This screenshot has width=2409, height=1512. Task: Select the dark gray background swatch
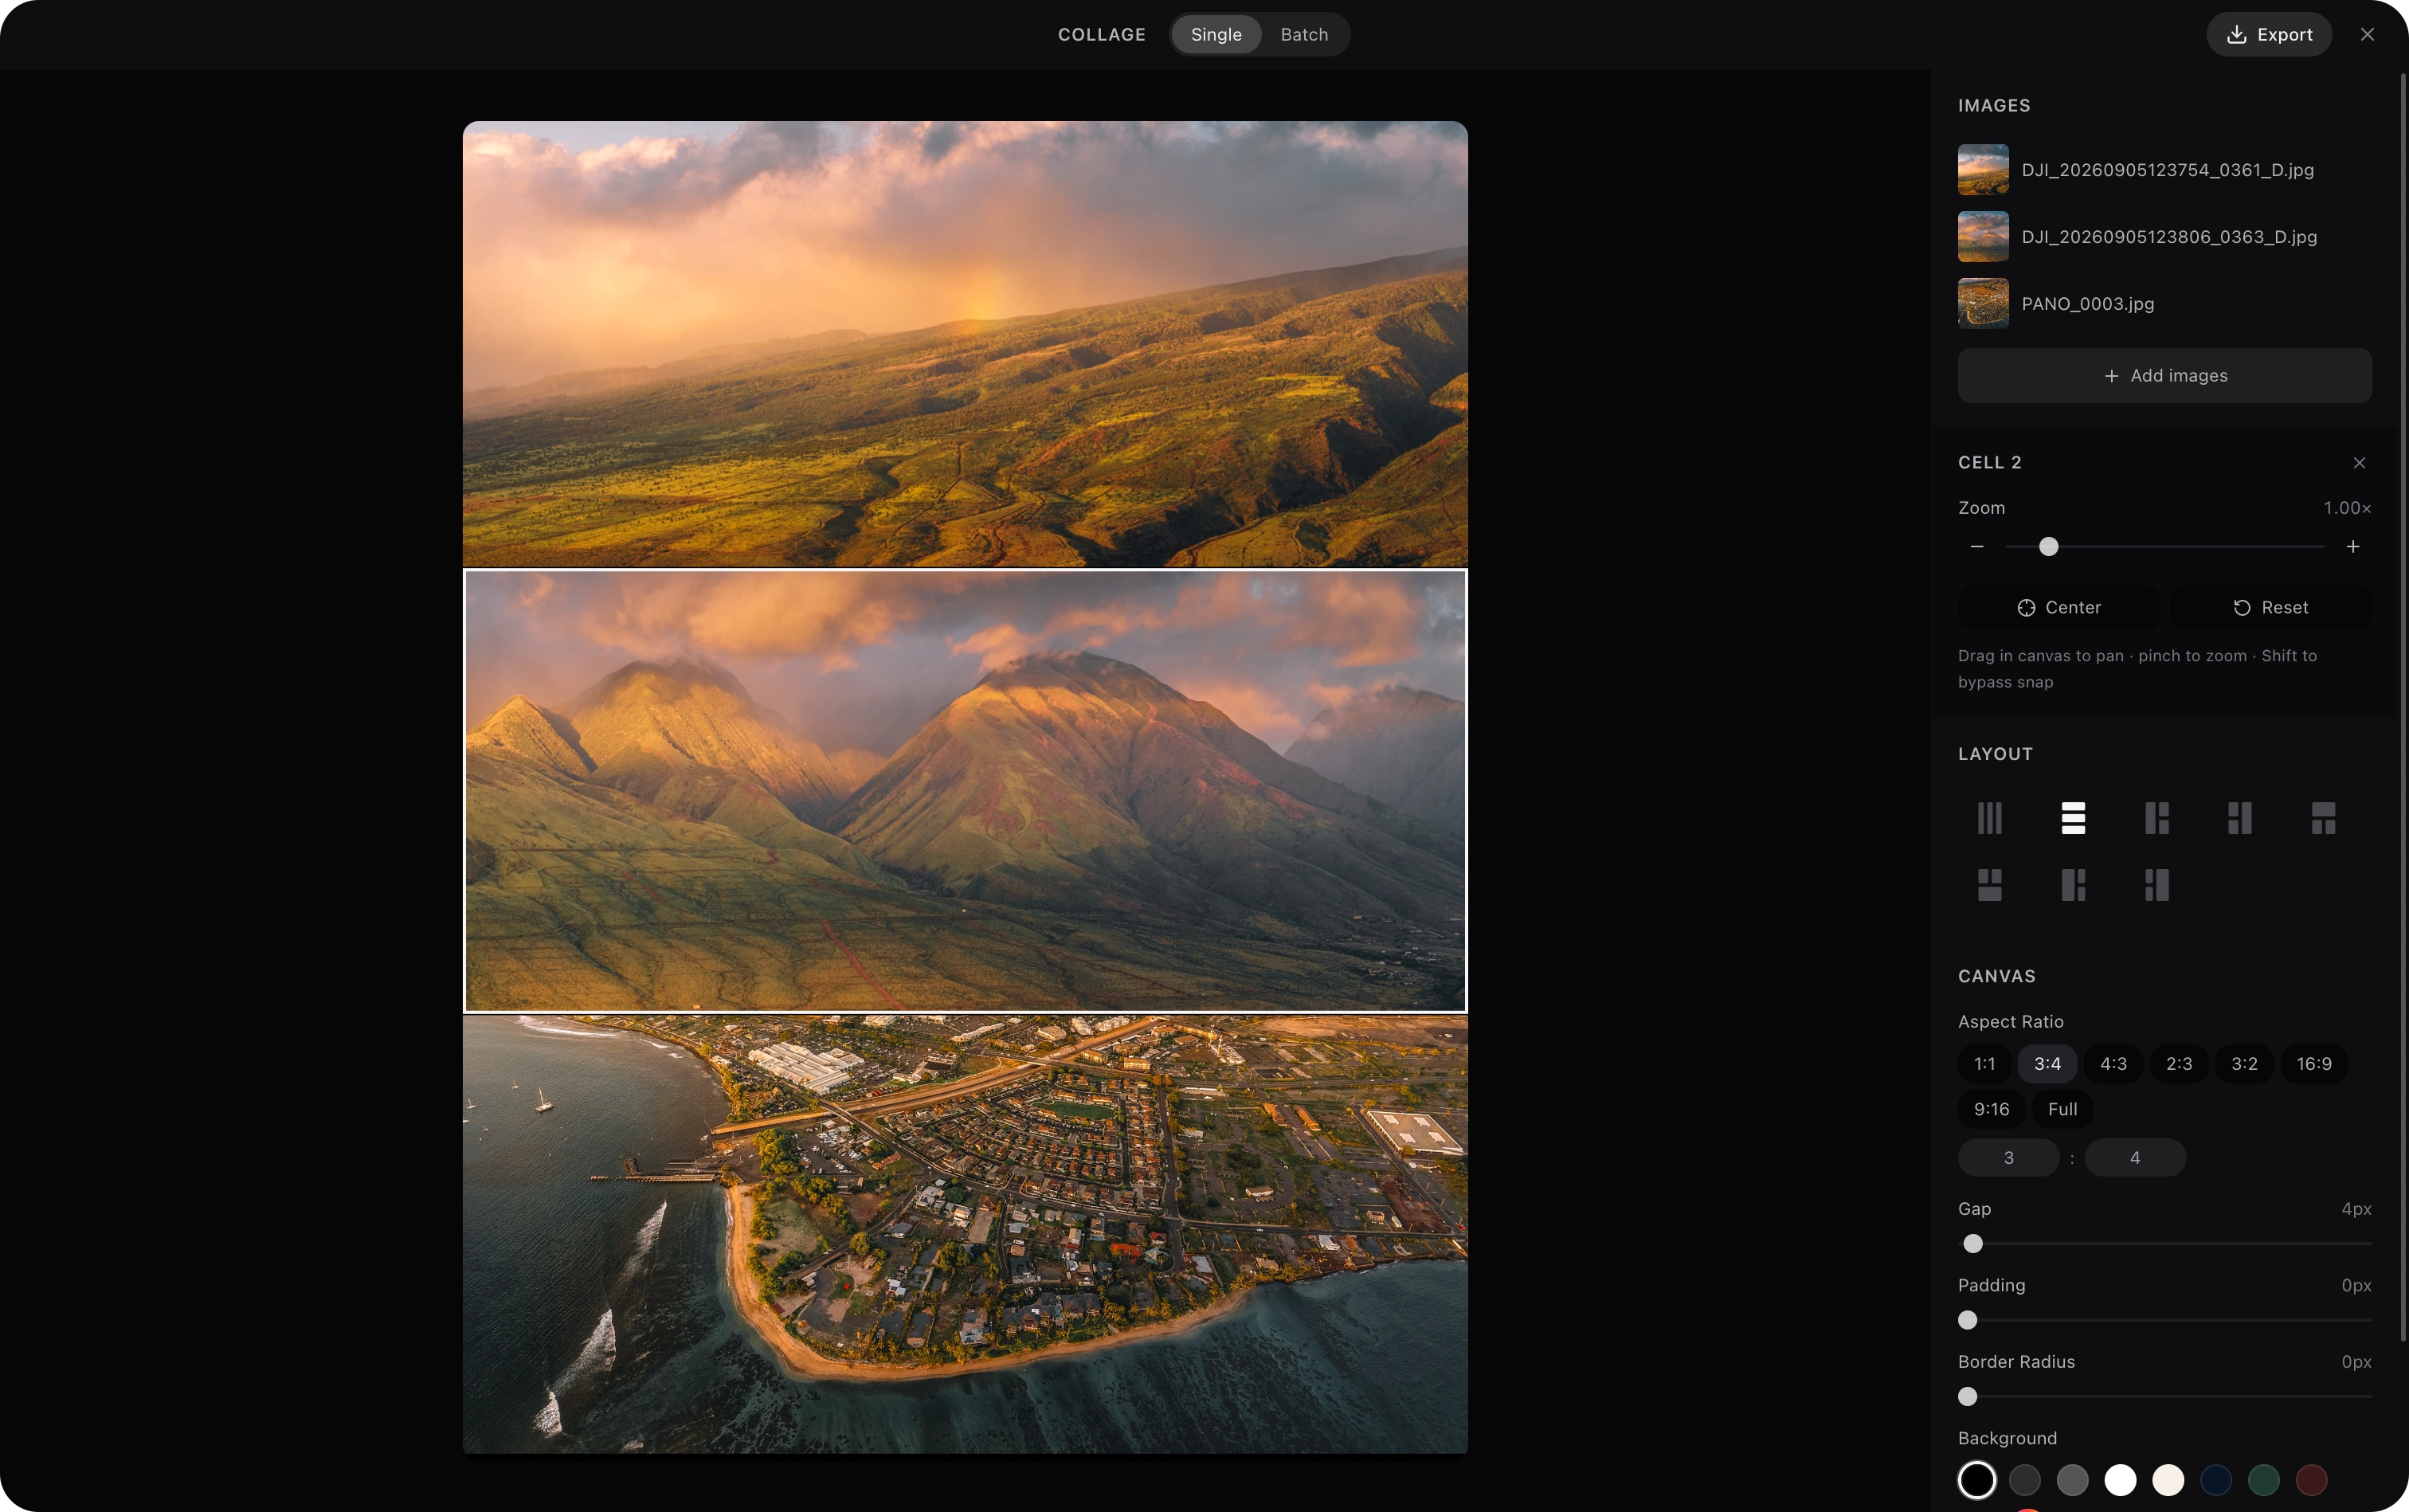pos(2024,1480)
